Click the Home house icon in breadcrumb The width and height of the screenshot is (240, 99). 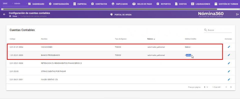(x=10, y=16)
